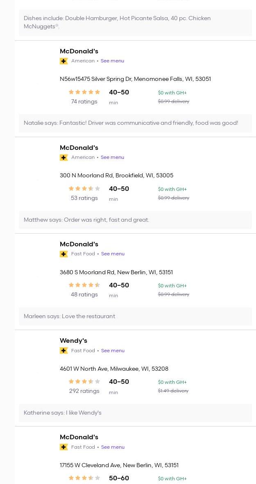Open the See menu link for Wendy's
Image resolution: width=256 pixels, height=484 pixels.
[113, 351]
